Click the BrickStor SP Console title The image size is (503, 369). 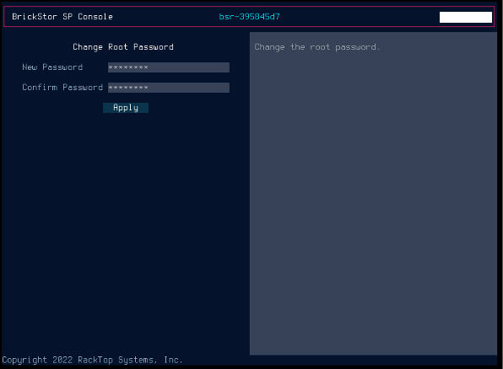[x=62, y=17]
